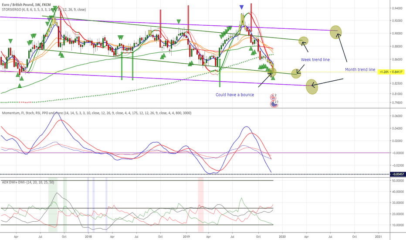The height and width of the screenshot is (240, 406).
Task: Click the 2020 label on the time axis
Action: [282, 236]
